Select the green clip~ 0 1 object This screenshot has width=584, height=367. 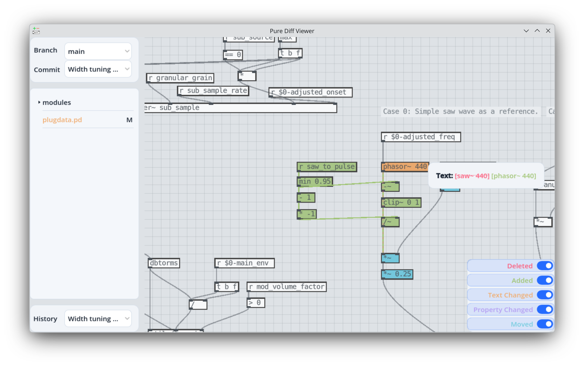click(x=401, y=202)
